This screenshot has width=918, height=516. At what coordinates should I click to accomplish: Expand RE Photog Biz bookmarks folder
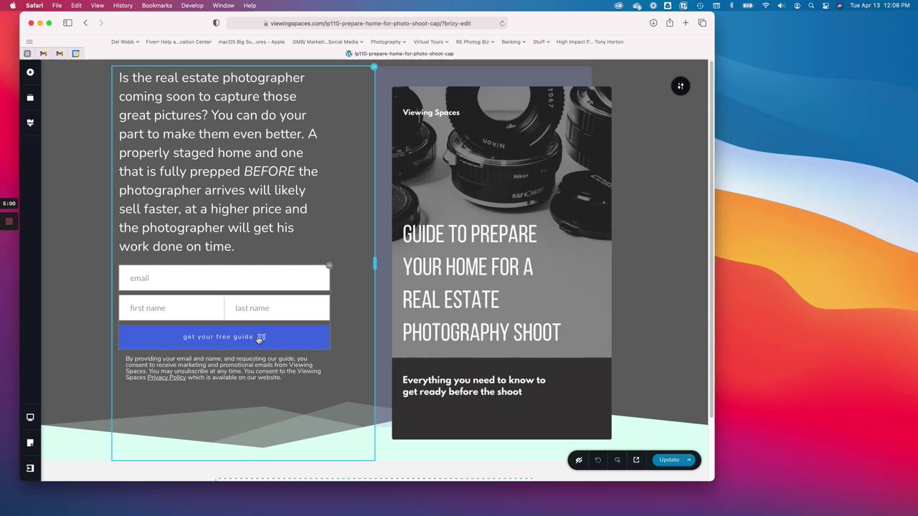tap(475, 42)
